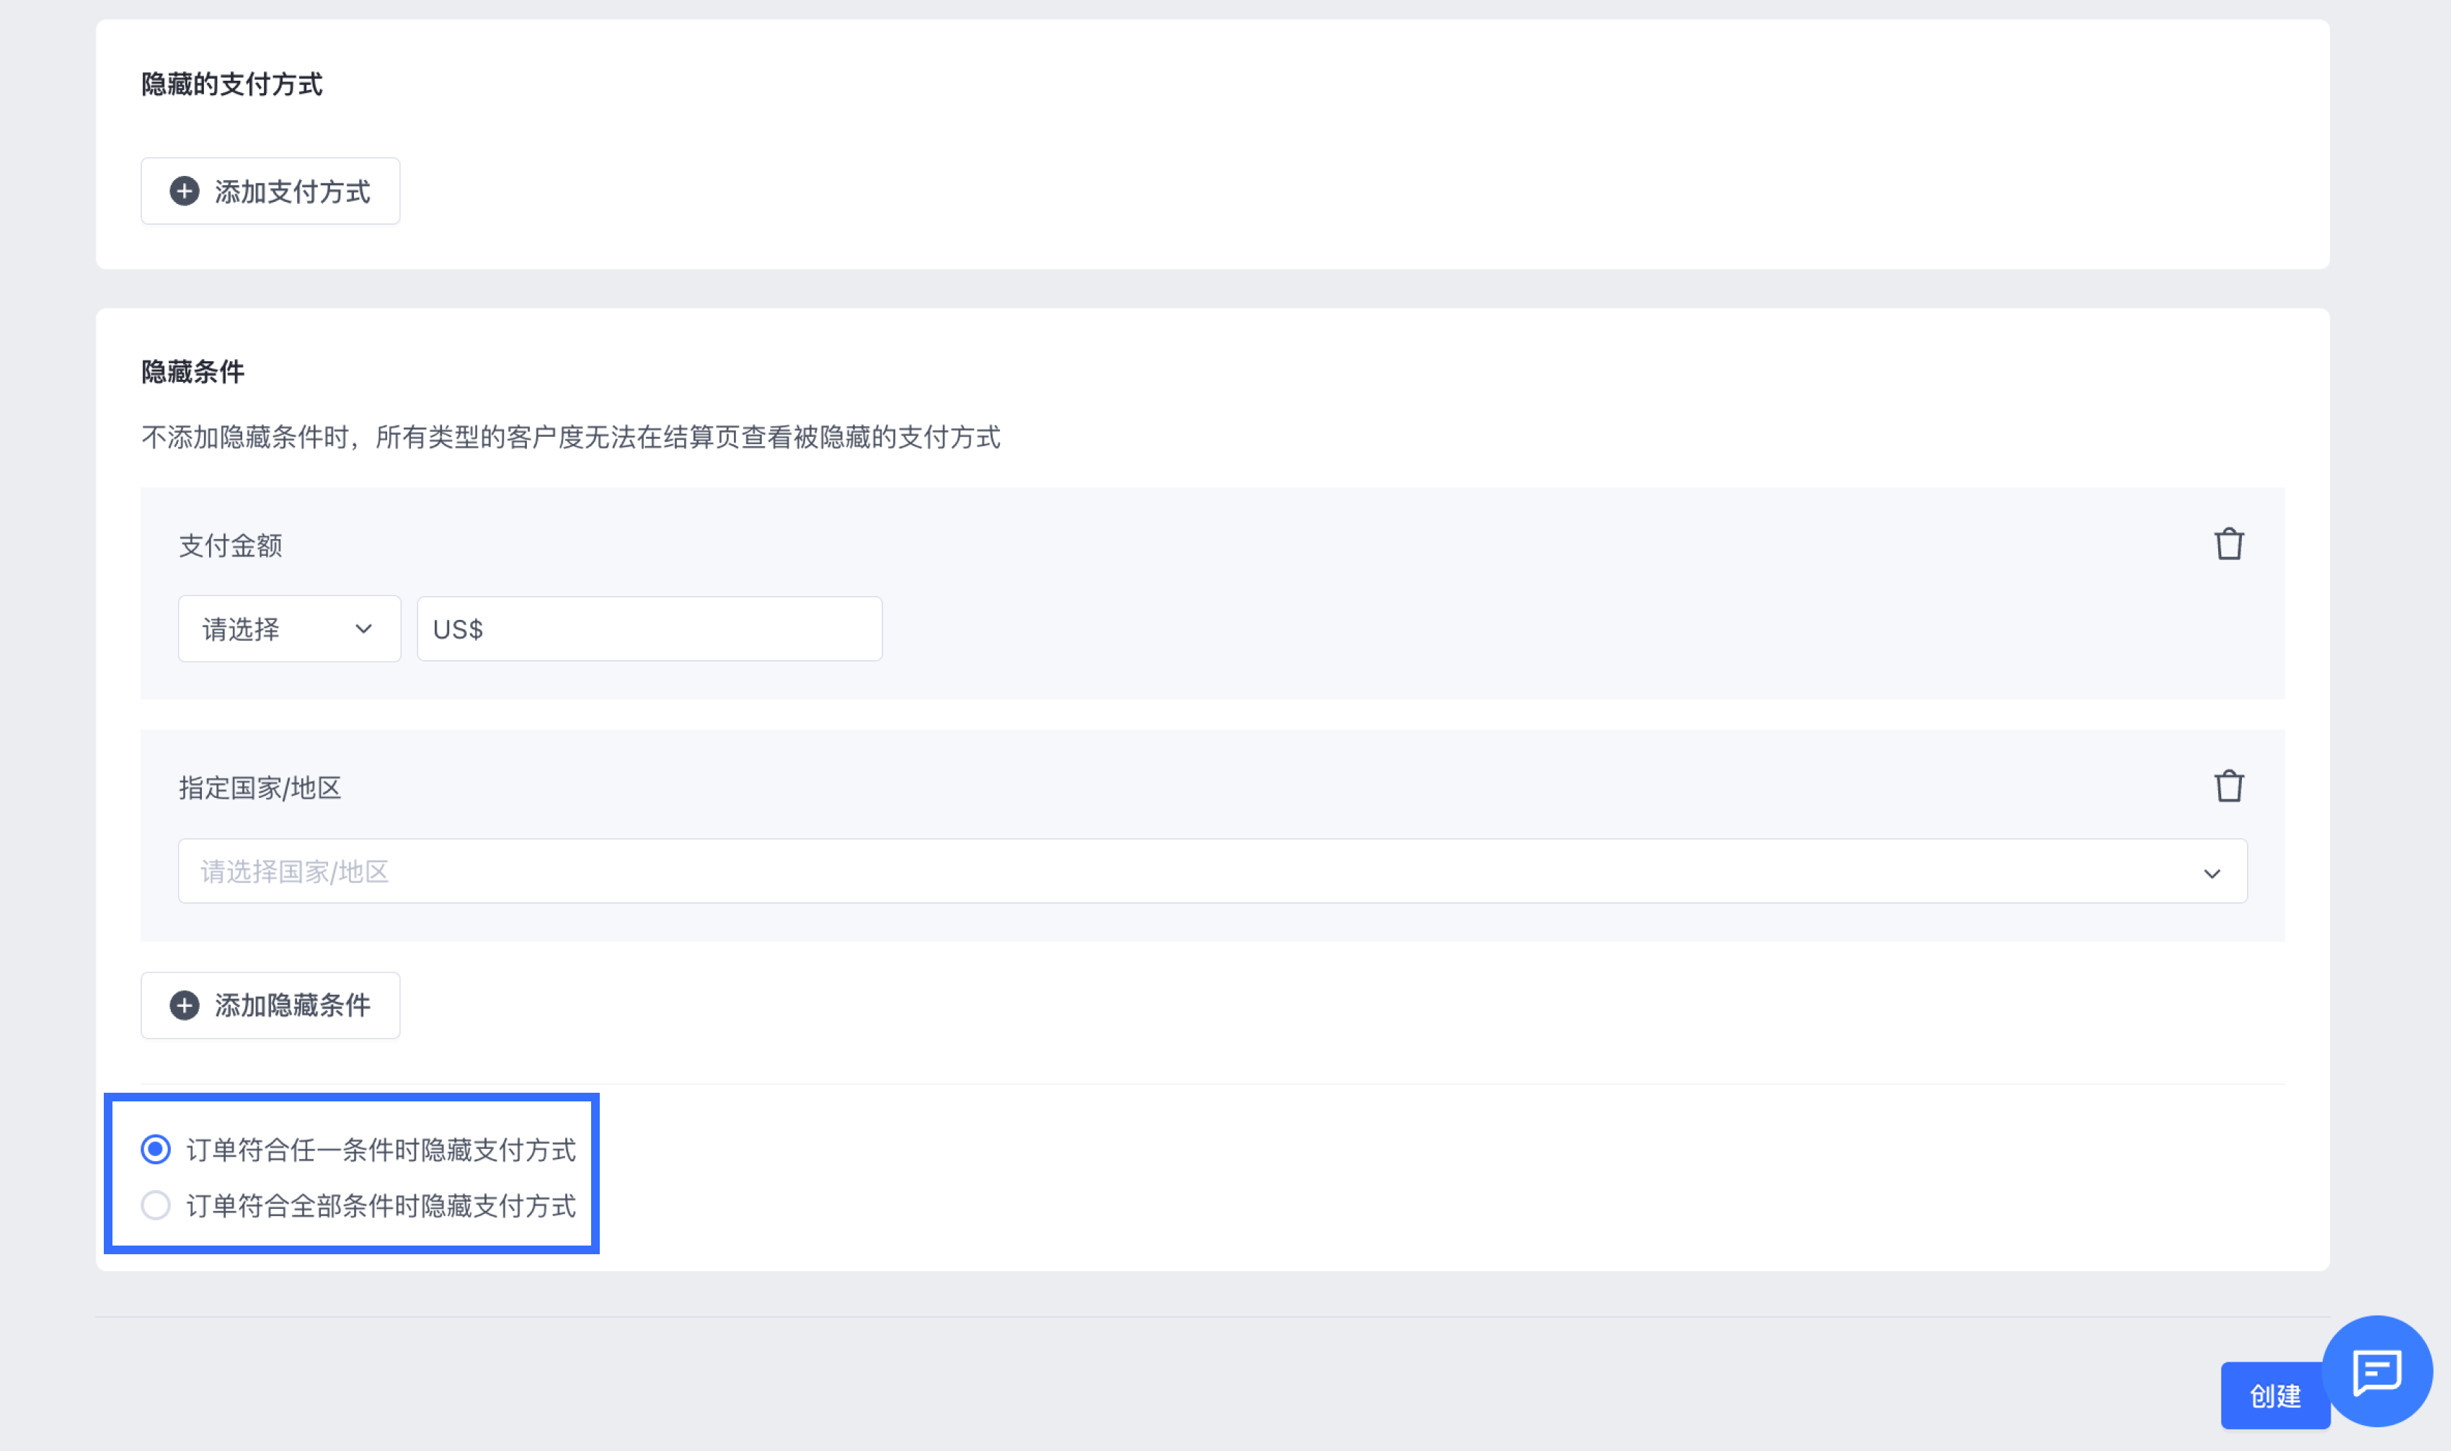Click chevron arrow of country/region selector

[2212, 873]
